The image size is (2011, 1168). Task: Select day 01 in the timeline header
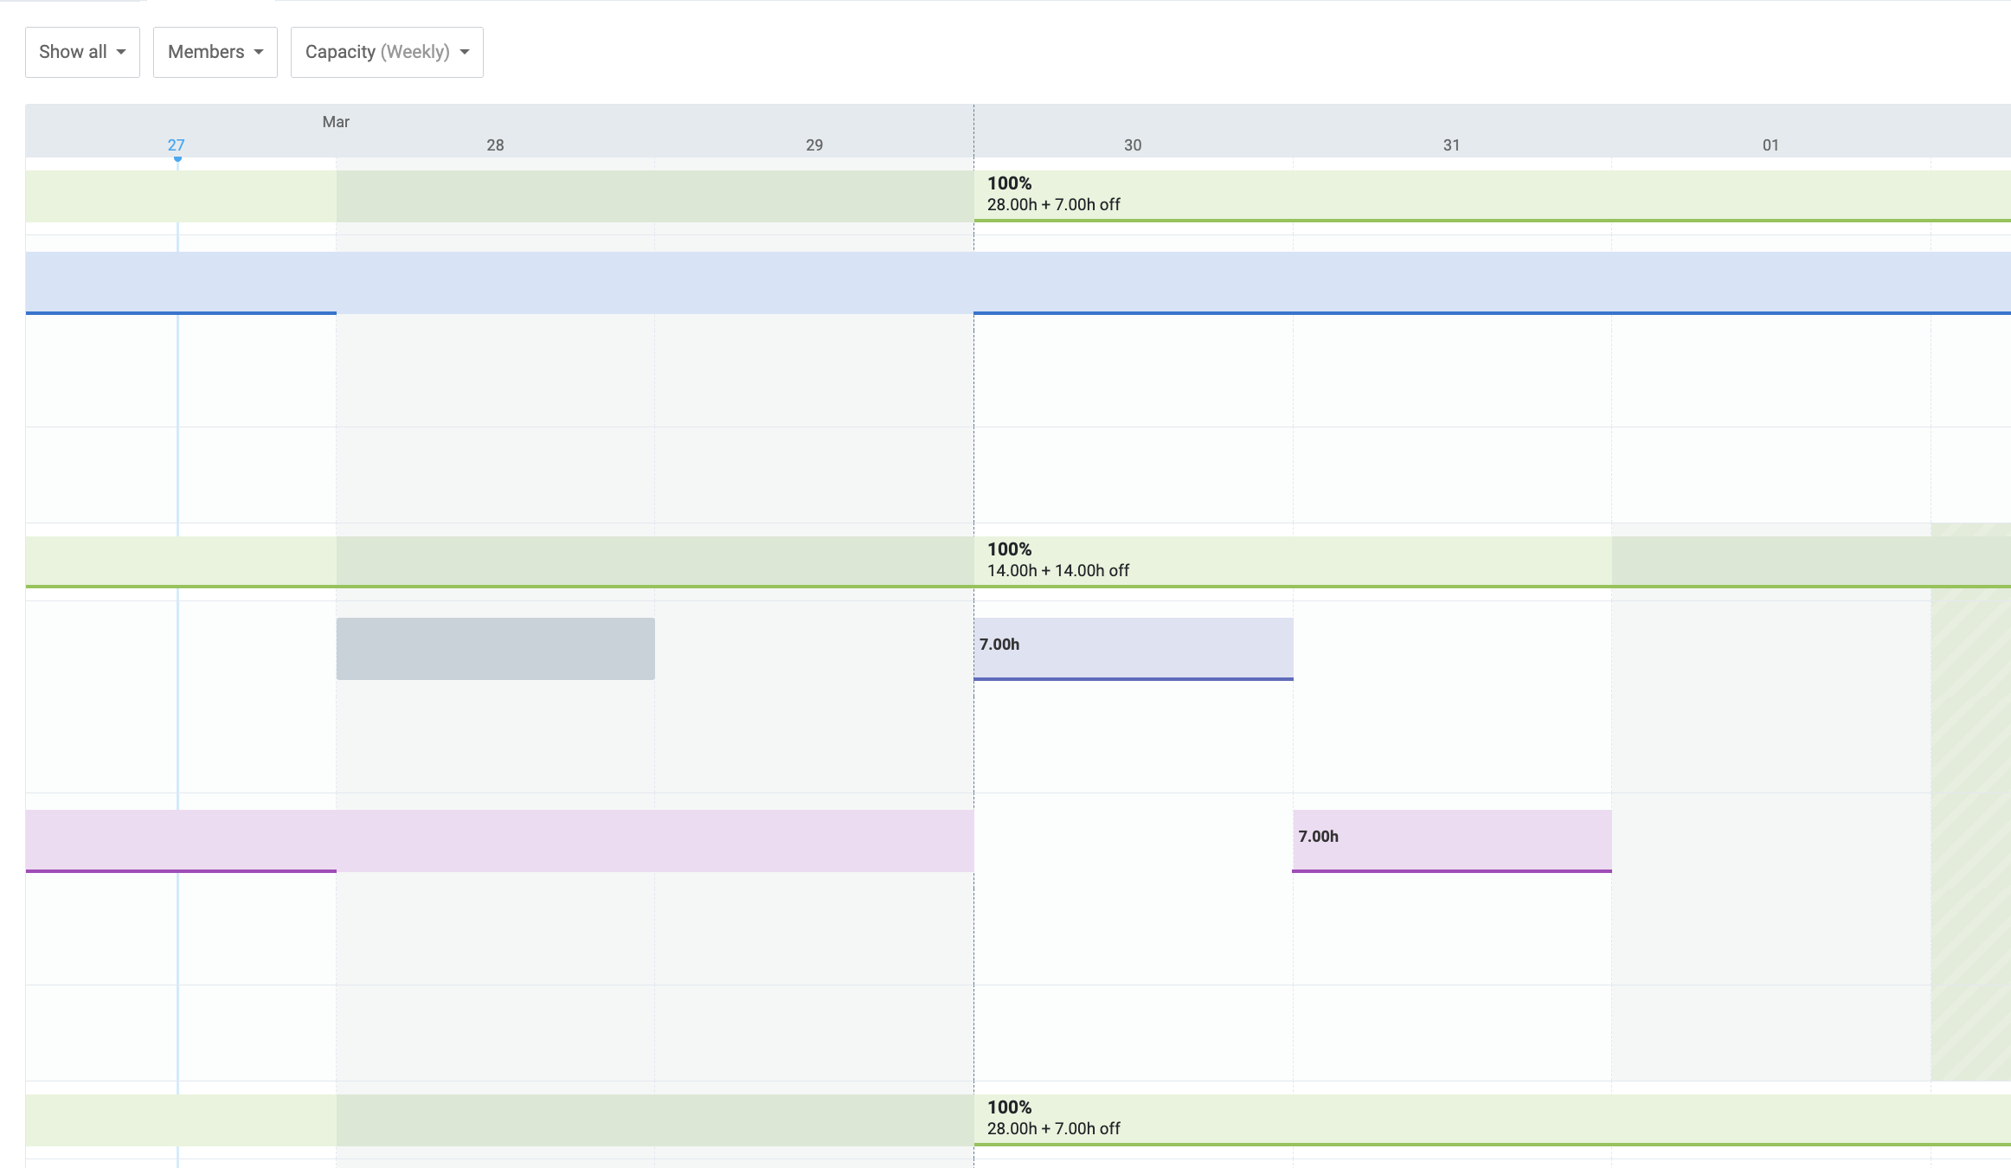pos(1770,145)
